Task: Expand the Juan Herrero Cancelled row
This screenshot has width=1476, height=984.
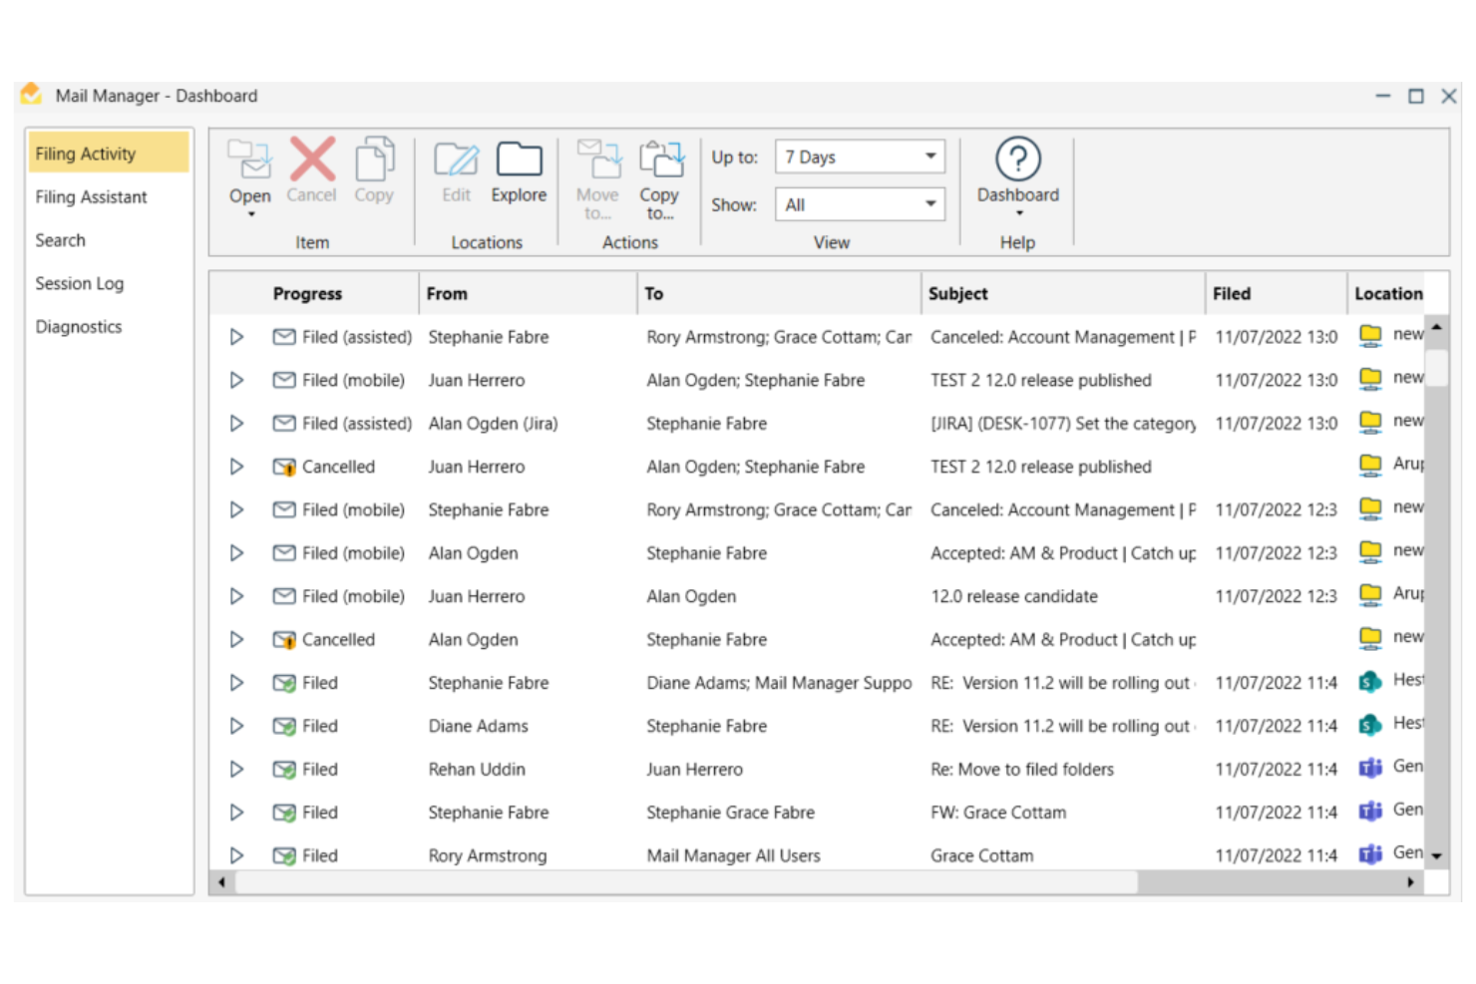Action: click(236, 467)
